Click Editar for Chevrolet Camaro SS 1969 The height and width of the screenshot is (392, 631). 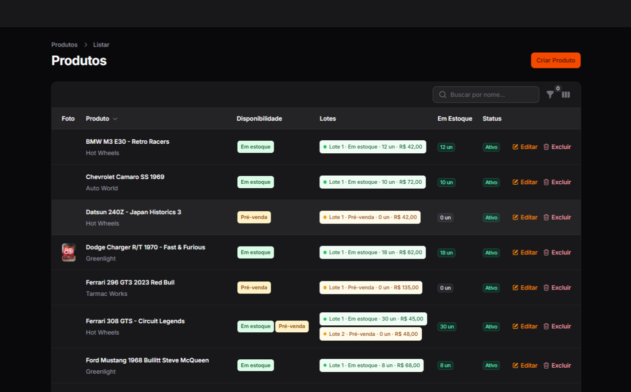[525, 182]
